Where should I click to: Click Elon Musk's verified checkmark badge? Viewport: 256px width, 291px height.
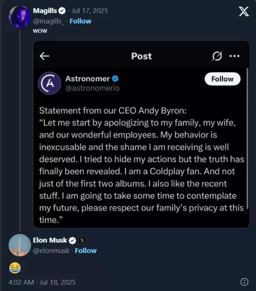72,240
